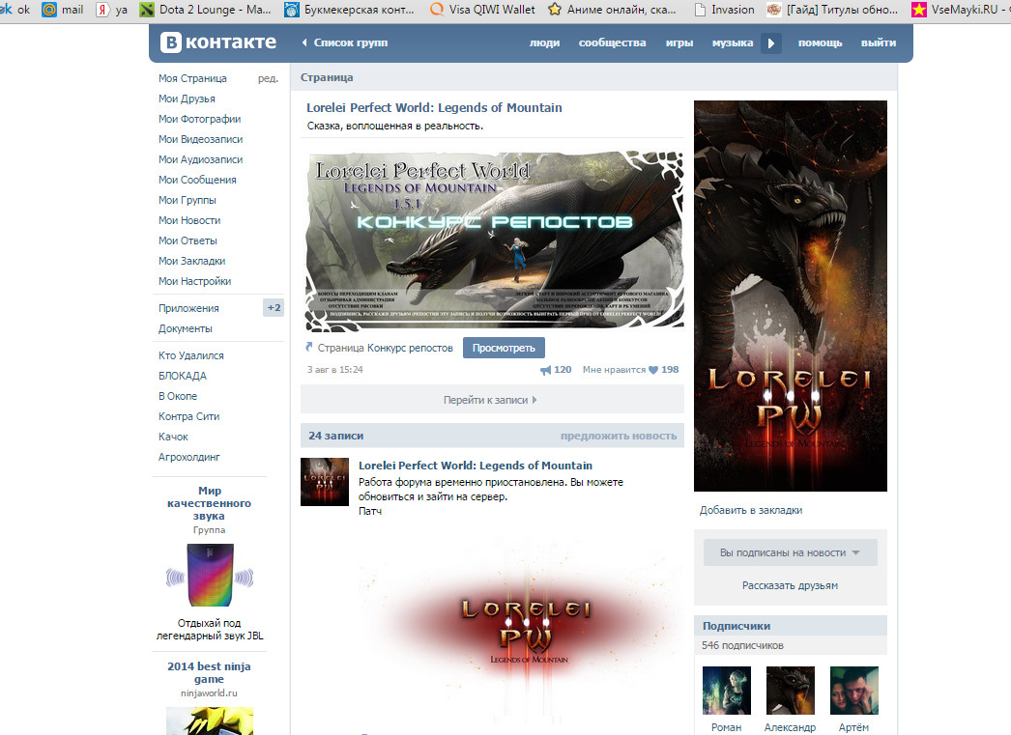Open Мои Группы in sidebar
The height and width of the screenshot is (735, 1011).
pyautogui.click(x=187, y=200)
